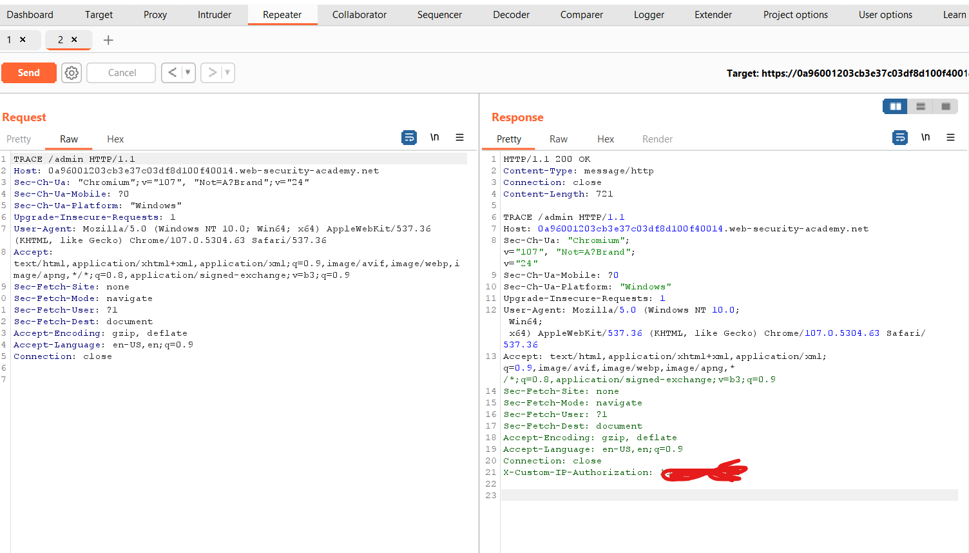Toggle word wrap icon in Response panel
Screen dimensions: 969x553
(x=899, y=137)
